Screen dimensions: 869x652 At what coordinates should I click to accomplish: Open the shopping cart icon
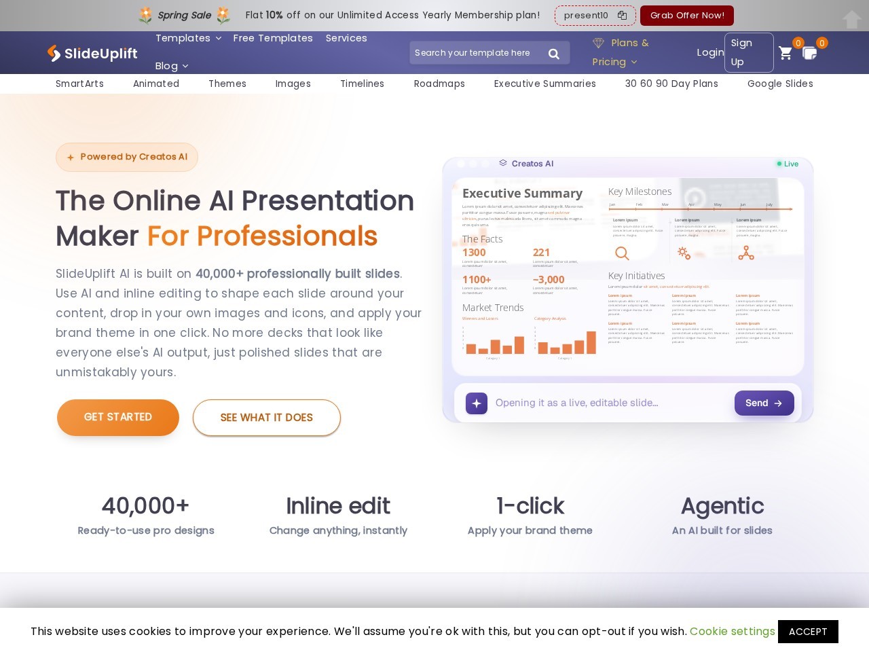[x=785, y=53]
